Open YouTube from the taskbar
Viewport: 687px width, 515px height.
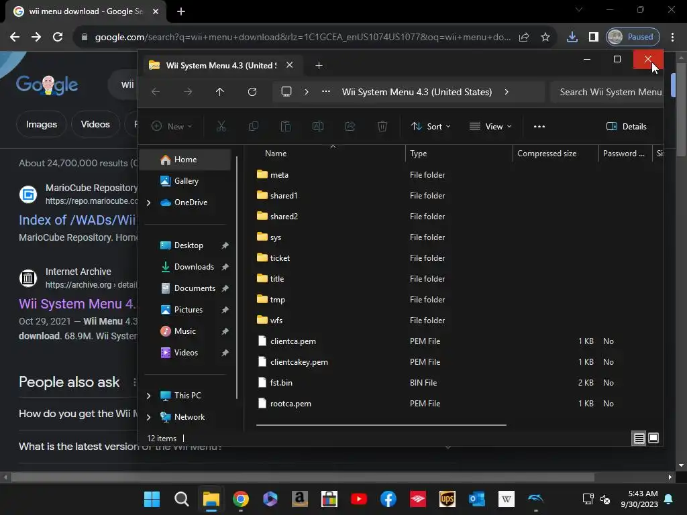pos(359,499)
